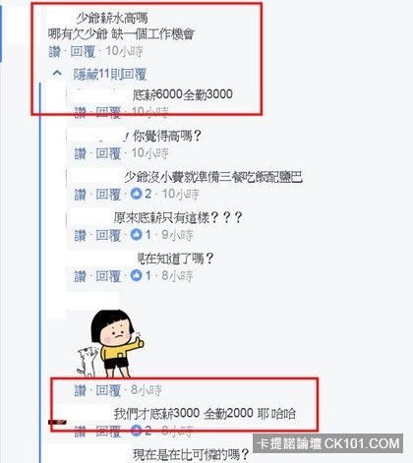This screenshot has height=463, width=413.
Task: Like the comment 少爺沒小費就準備三餐吃飯配鹽巴
Action: coord(80,195)
